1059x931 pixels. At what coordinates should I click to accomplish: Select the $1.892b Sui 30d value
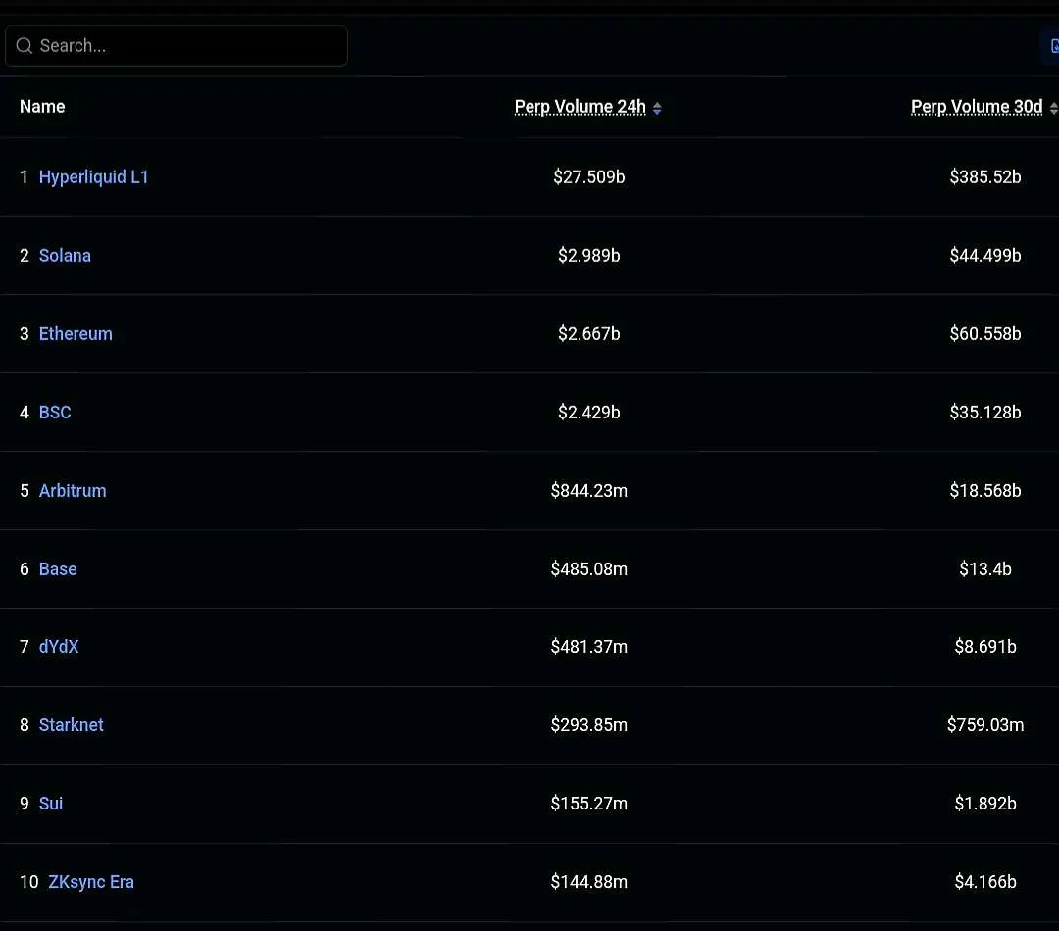pyautogui.click(x=985, y=804)
